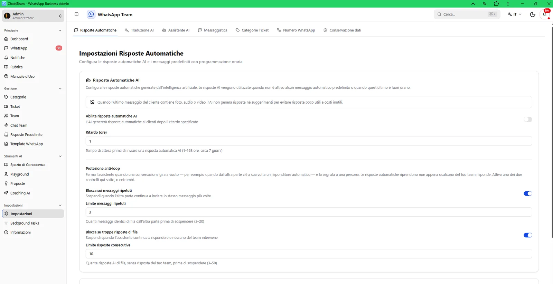Open Risposte Predefinite in sidebar
This screenshot has width=553, height=284.
pos(33,134)
